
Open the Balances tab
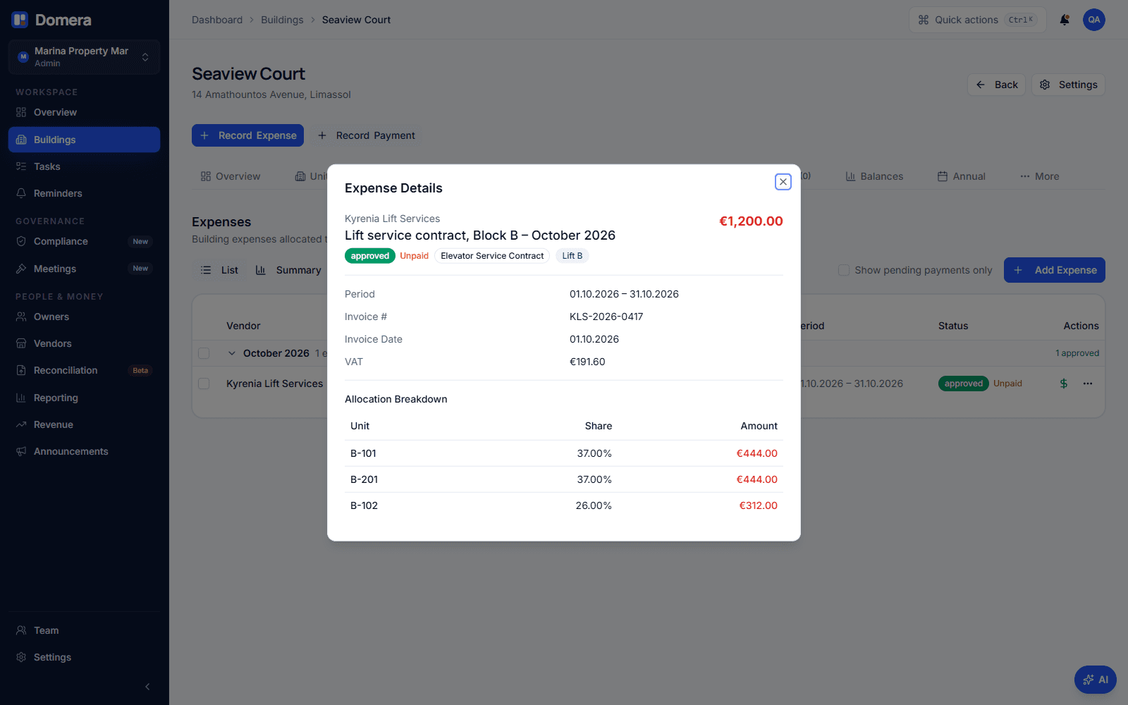coord(874,176)
